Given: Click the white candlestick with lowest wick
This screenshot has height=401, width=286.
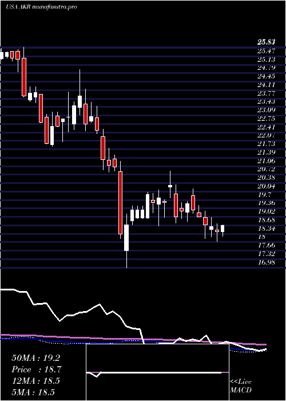Looking at the screenshot, I should coord(126,241).
